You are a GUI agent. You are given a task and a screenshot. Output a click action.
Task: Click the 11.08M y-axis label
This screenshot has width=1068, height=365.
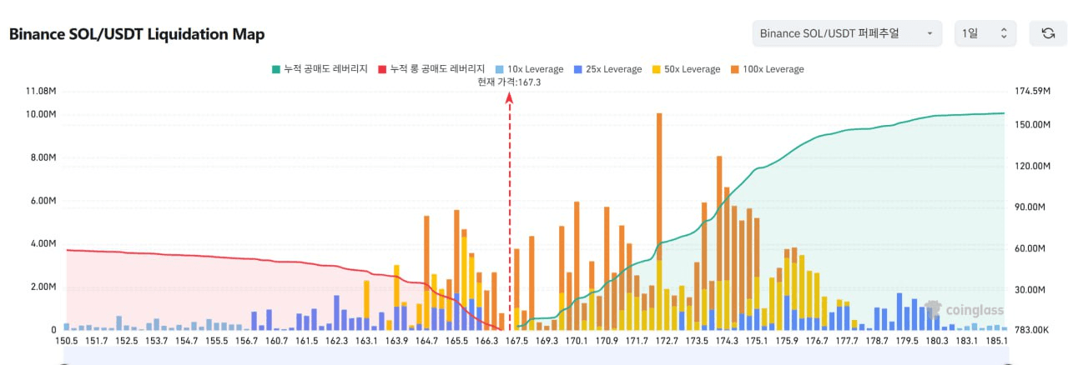point(42,91)
